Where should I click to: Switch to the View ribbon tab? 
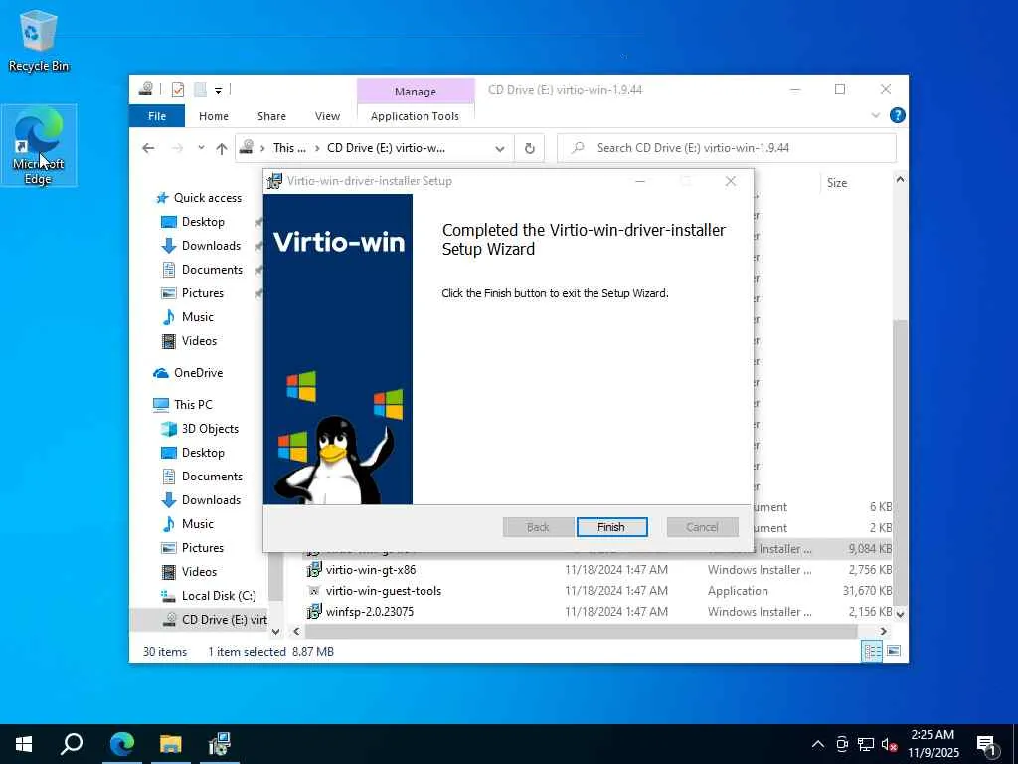327,116
